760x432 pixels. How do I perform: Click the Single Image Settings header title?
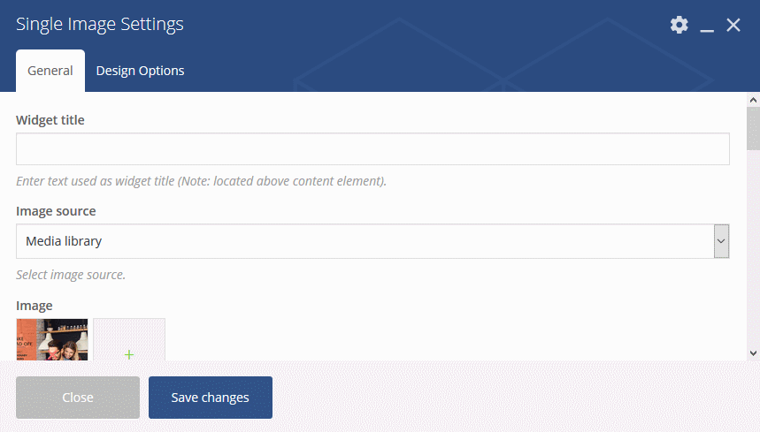coord(100,24)
